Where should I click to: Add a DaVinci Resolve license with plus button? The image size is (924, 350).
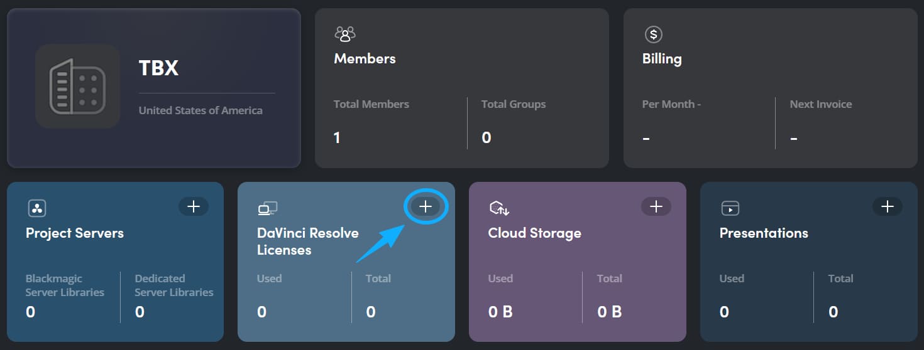tap(426, 206)
